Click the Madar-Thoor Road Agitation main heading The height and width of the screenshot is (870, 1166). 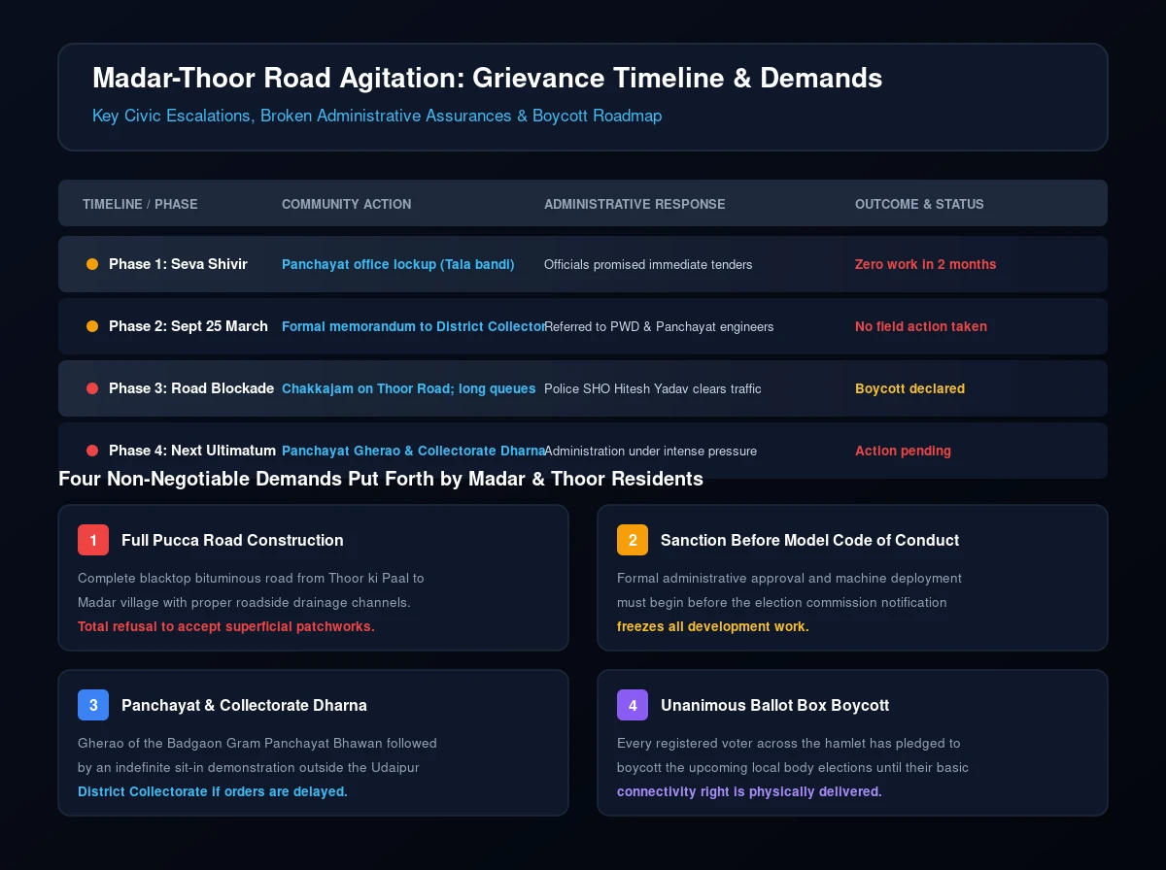[x=488, y=79]
